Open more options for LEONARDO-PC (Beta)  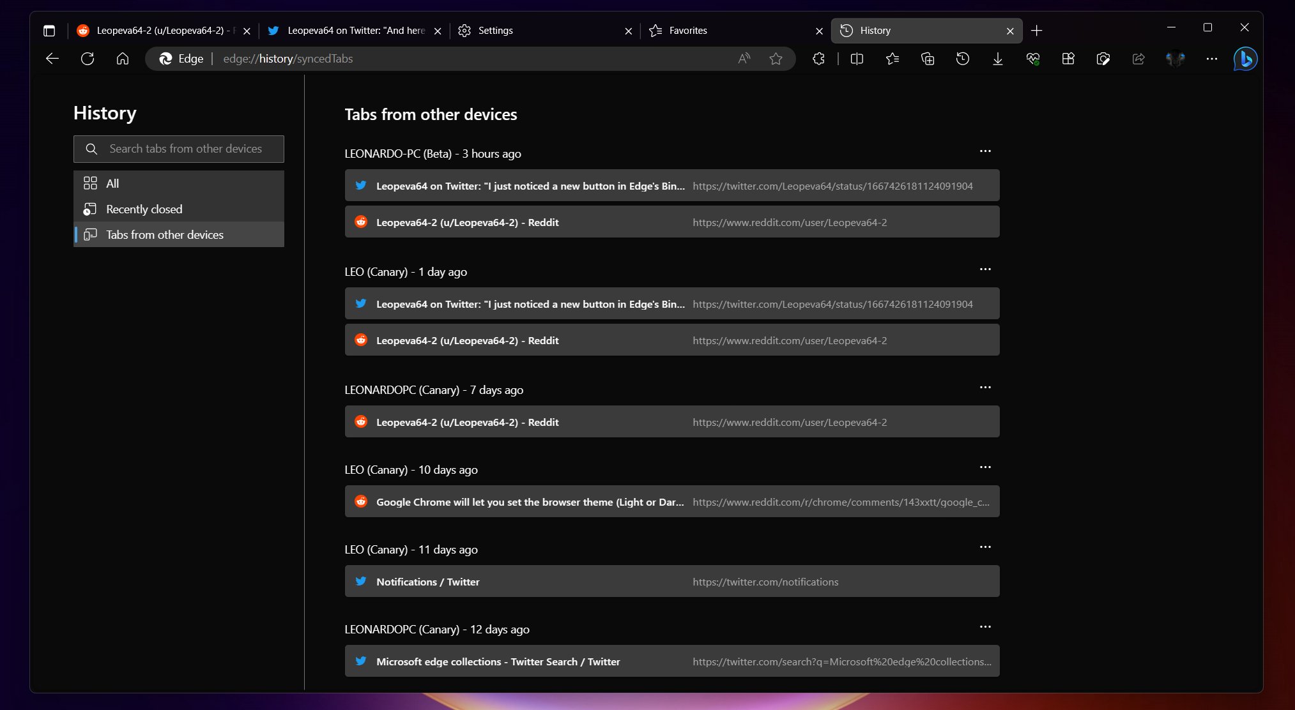tap(985, 151)
